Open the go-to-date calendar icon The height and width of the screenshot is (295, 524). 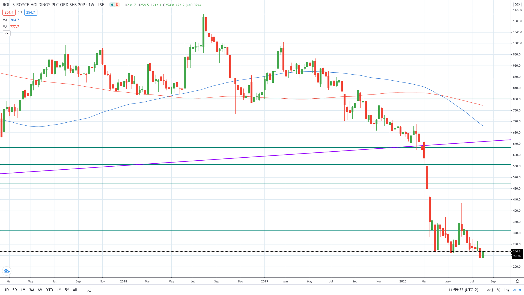click(x=89, y=290)
